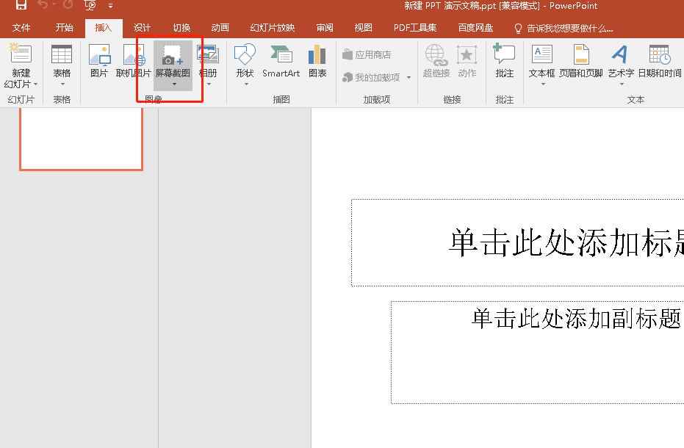Expand the 屏幕截图 screenshot dropdown
The height and width of the screenshot is (448, 684).
point(173,84)
